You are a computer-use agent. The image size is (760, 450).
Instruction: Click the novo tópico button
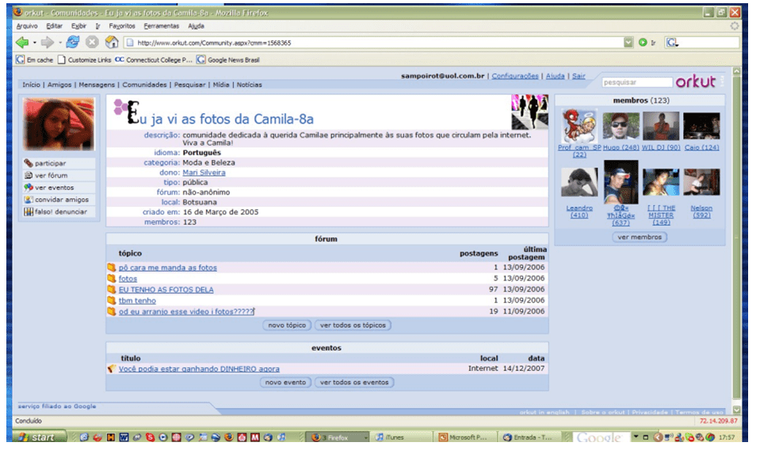287,326
